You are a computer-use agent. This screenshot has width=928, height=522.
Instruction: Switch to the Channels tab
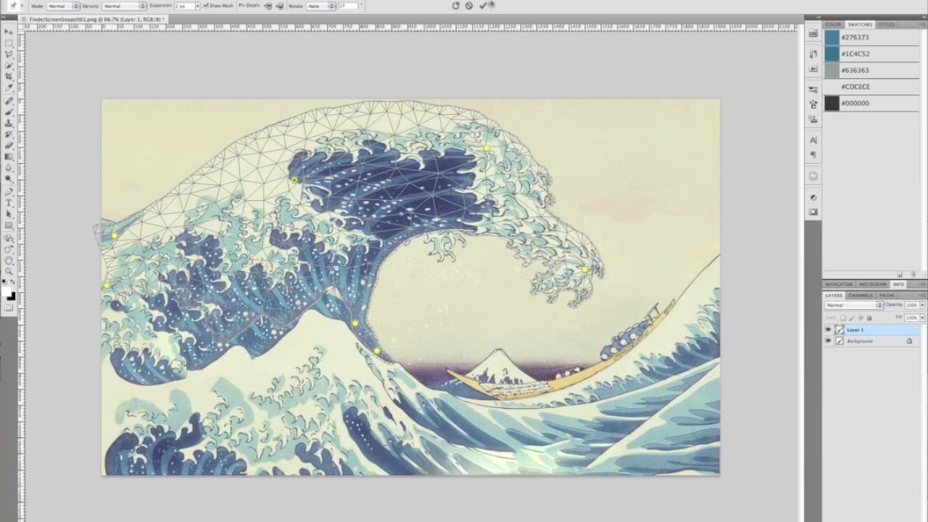(x=861, y=295)
